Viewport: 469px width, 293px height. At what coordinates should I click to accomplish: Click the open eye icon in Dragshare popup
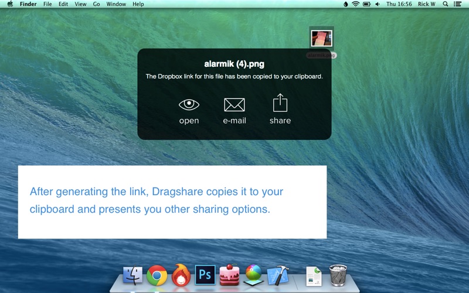(189, 105)
